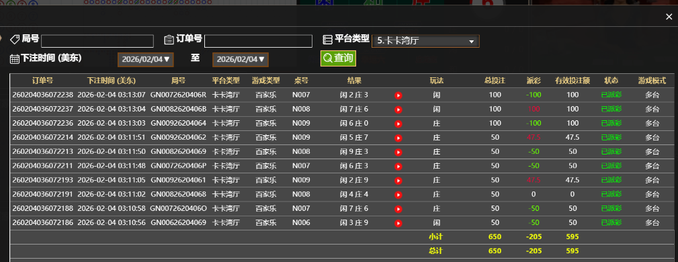678x262 pixels.
Task: Click the calendar icon beside 下注时间
Action: point(15,59)
